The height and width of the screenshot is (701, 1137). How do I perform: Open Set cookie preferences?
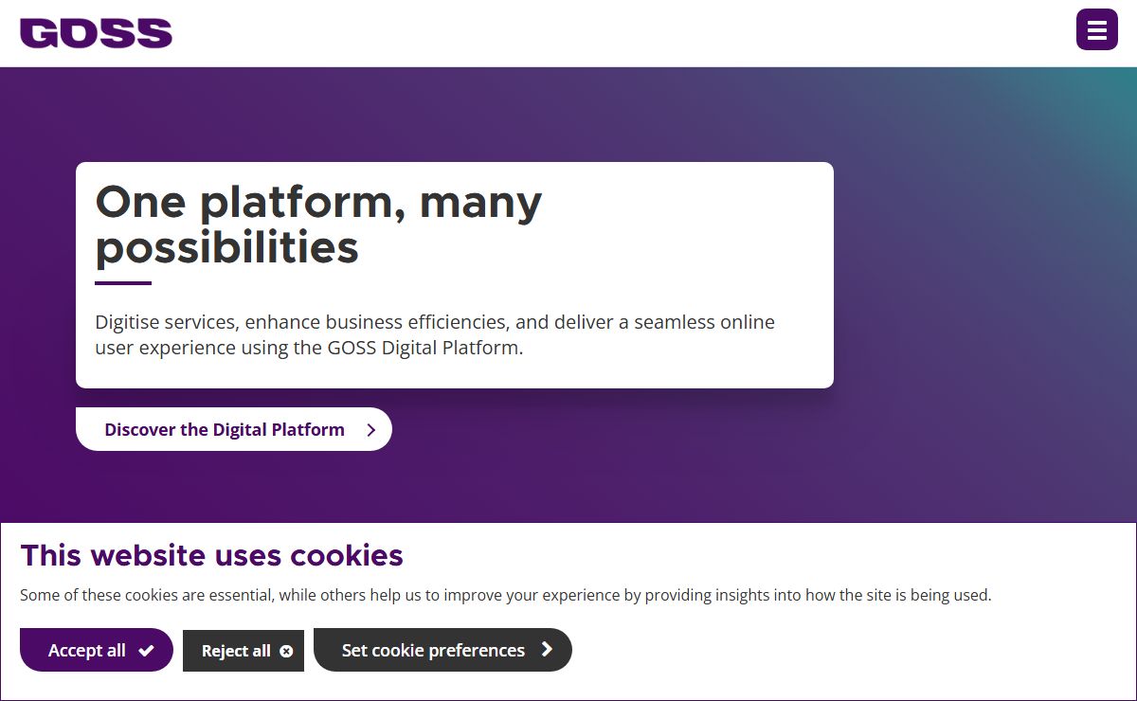(x=442, y=650)
